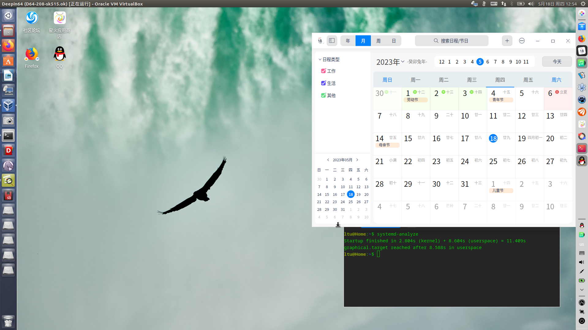Click the 搜索日程/节日 search field
This screenshot has width=588, height=330.
click(x=451, y=41)
